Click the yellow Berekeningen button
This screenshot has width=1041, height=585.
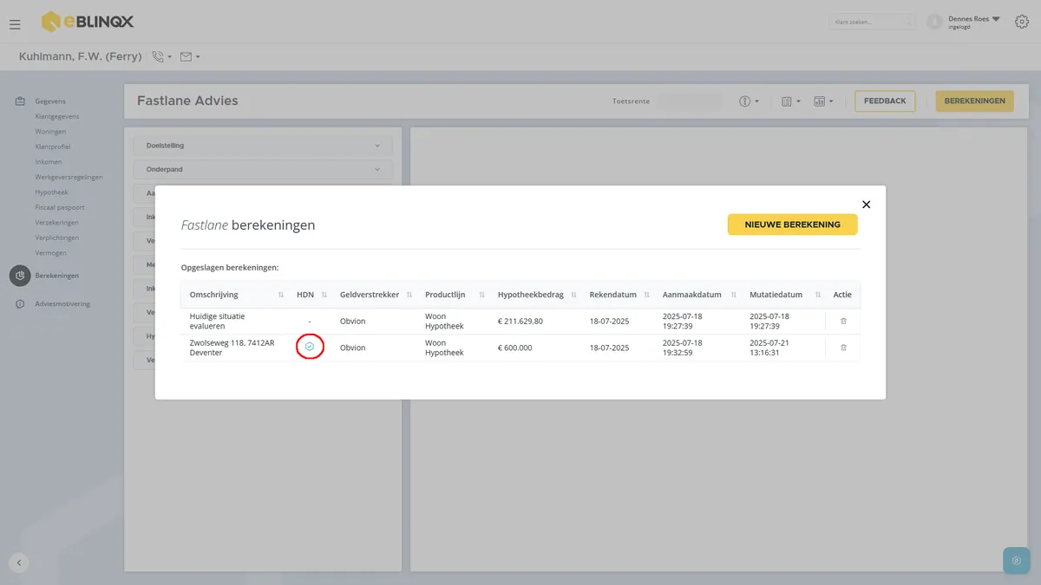[x=974, y=101]
